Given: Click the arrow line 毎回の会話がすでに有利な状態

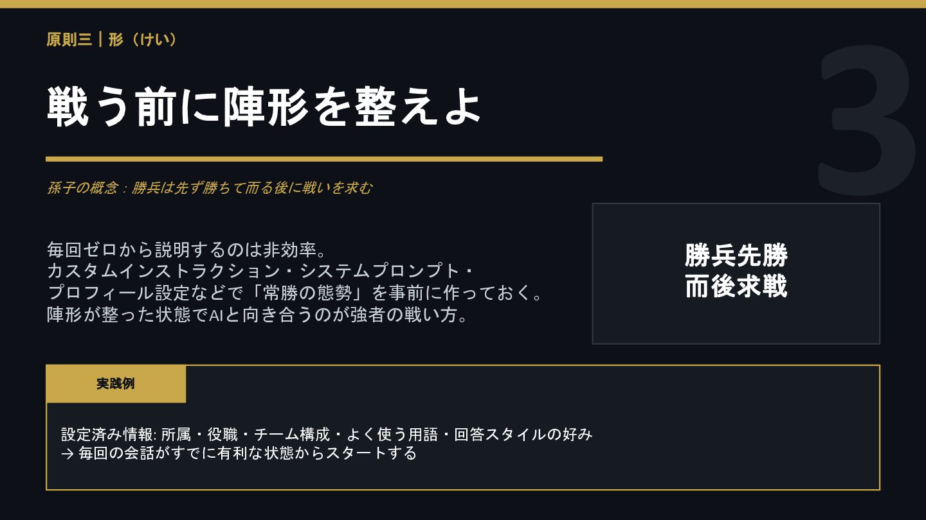Looking at the screenshot, I should (x=239, y=453).
